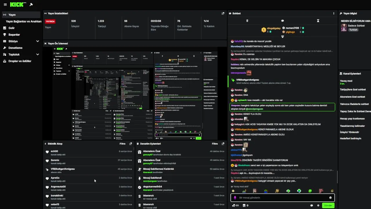The width and height of the screenshot is (371, 209).
Task: Click the channel points icon below message box
Action: (x=235, y=206)
